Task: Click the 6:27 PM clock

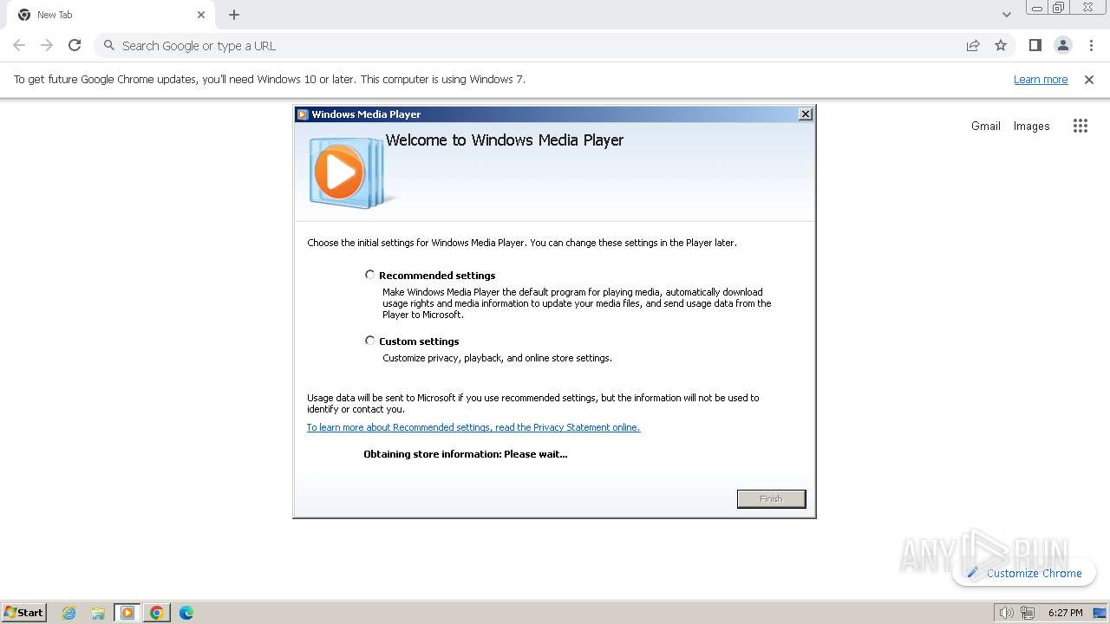Action: point(1065,613)
